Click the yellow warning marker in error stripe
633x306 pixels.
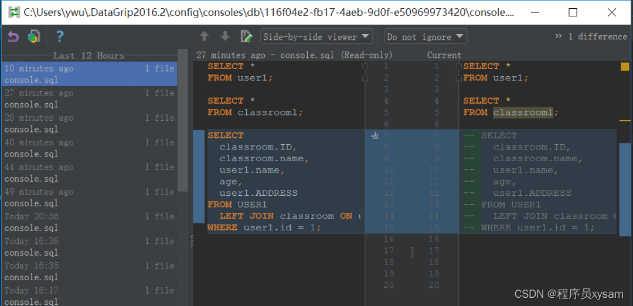pos(625,67)
